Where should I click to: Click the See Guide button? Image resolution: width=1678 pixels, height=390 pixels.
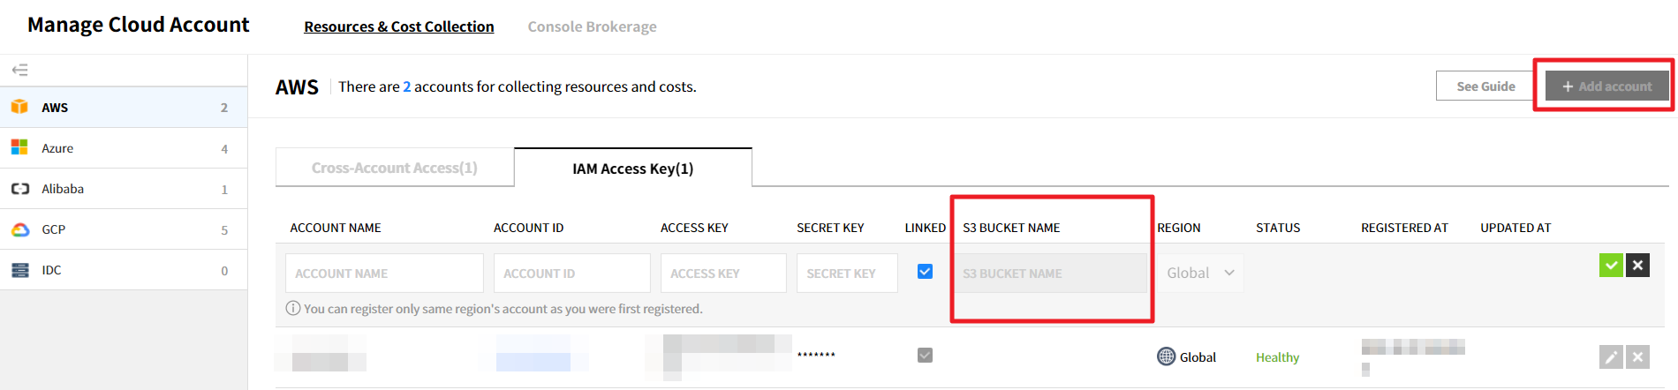pyautogui.click(x=1485, y=86)
